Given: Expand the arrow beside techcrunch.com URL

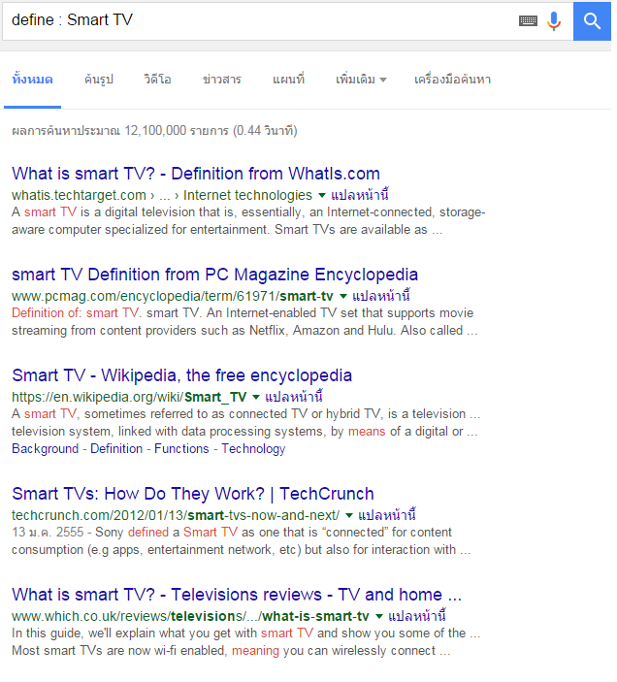Looking at the screenshot, I should [348, 515].
